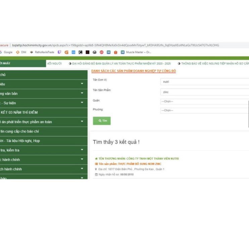Open the Muscle Master bookmark
Image resolution: width=249 pixels, height=249 pixels.
[x=138, y=52]
